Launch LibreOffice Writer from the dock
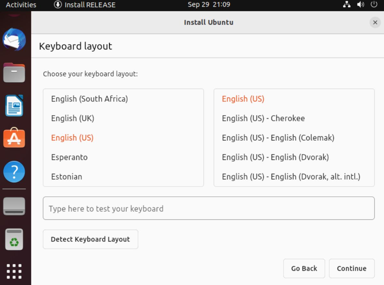The height and width of the screenshot is (285, 384). [14, 106]
